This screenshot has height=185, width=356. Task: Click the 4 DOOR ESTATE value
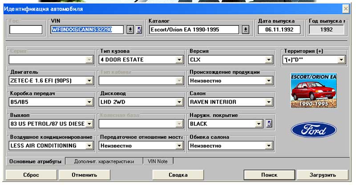click(x=122, y=60)
